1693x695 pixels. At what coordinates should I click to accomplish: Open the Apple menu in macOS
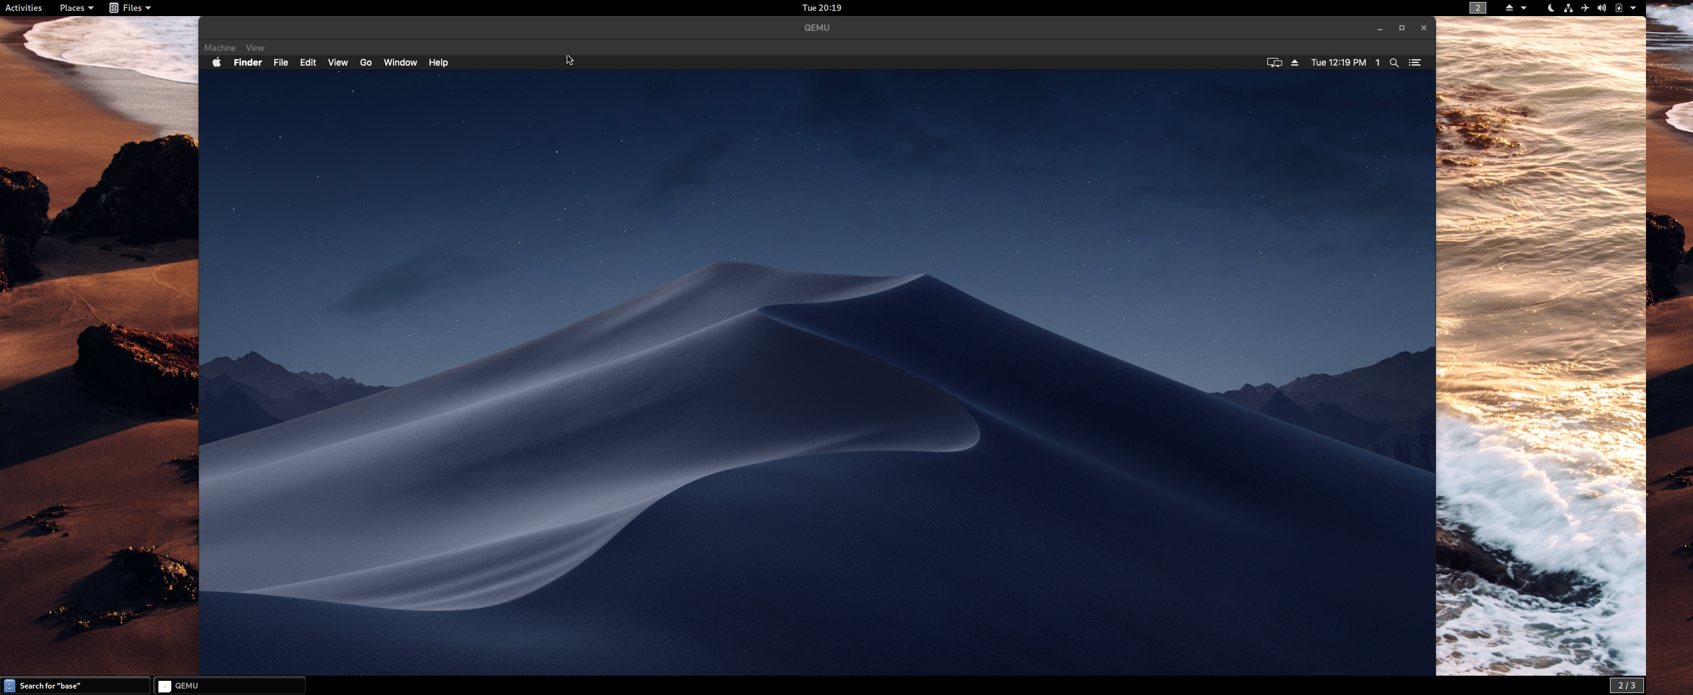tap(216, 62)
